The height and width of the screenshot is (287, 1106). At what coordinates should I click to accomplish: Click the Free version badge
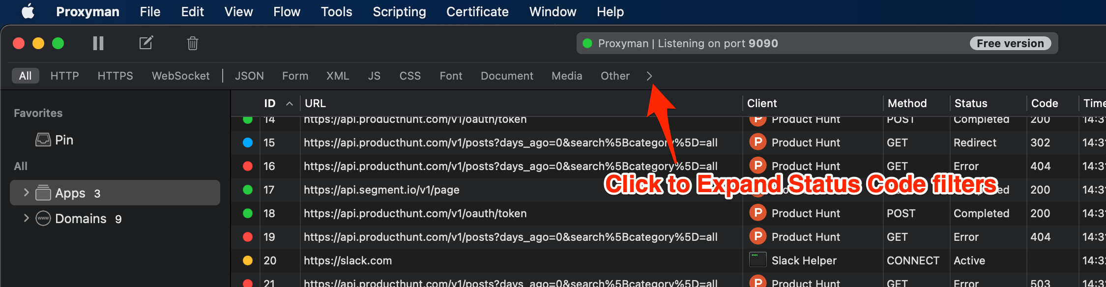point(1010,43)
